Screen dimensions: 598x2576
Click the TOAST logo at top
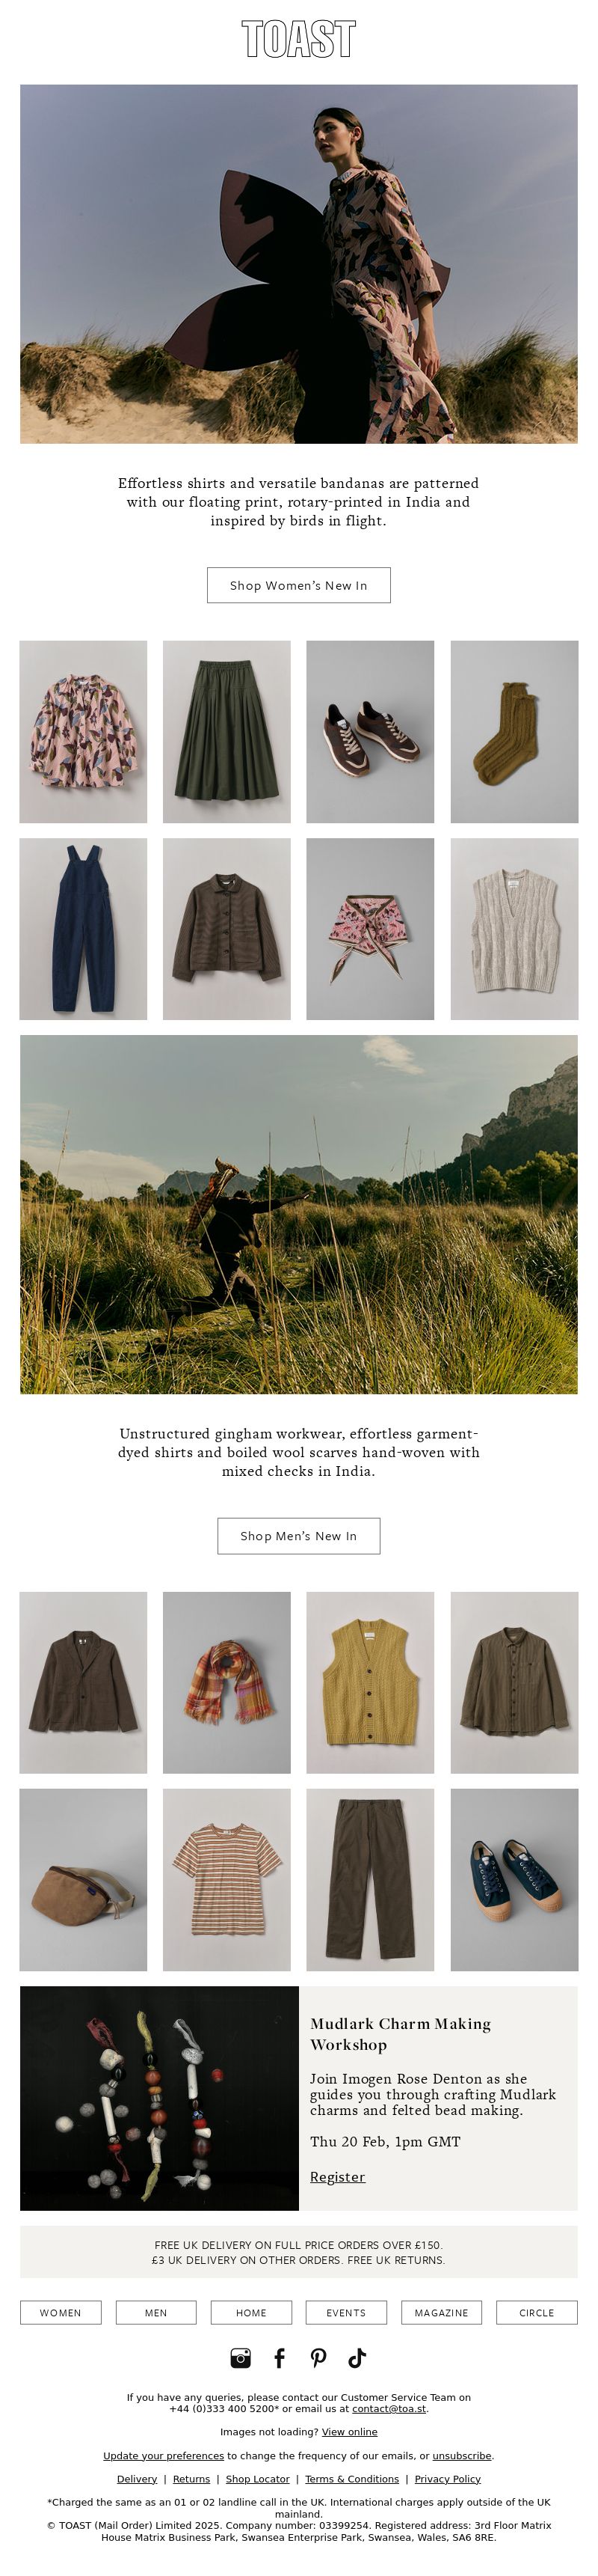[298, 39]
